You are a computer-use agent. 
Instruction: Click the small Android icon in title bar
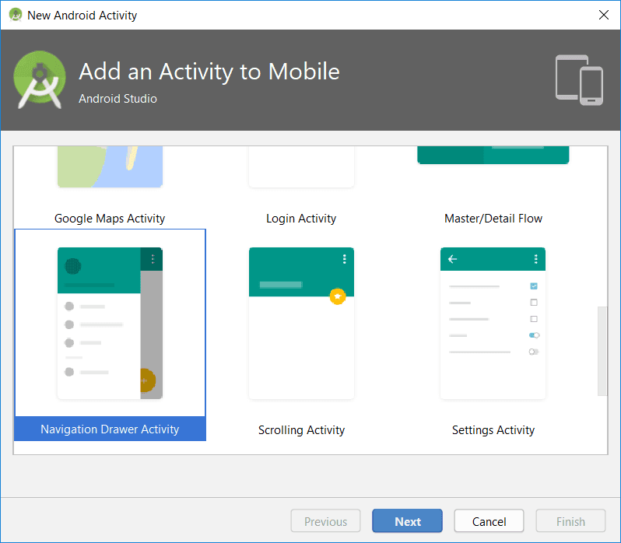[15, 15]
